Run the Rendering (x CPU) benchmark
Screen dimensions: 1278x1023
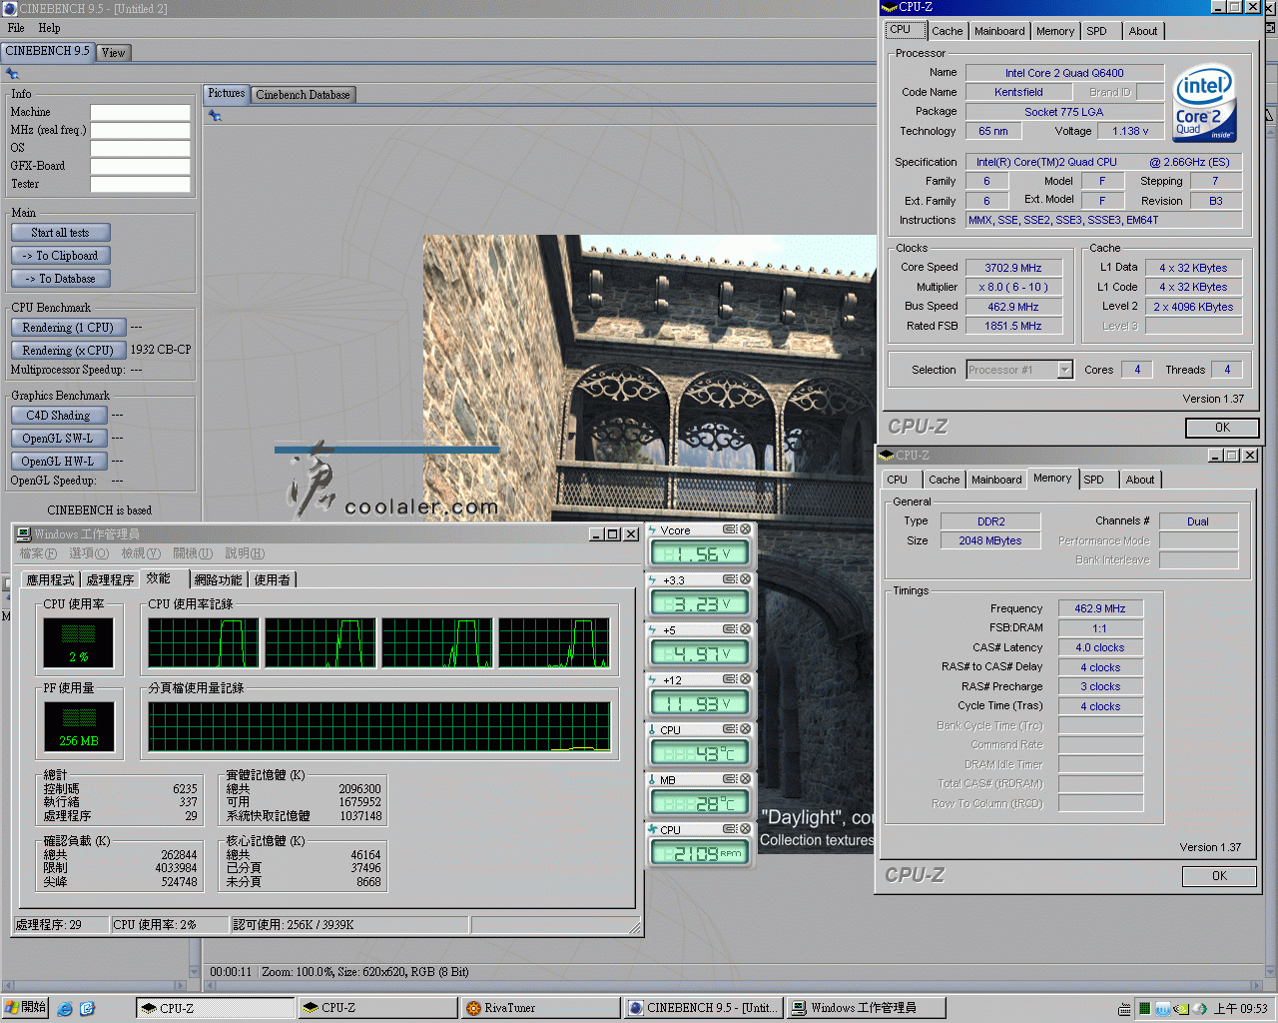click(x=68, y=351)
